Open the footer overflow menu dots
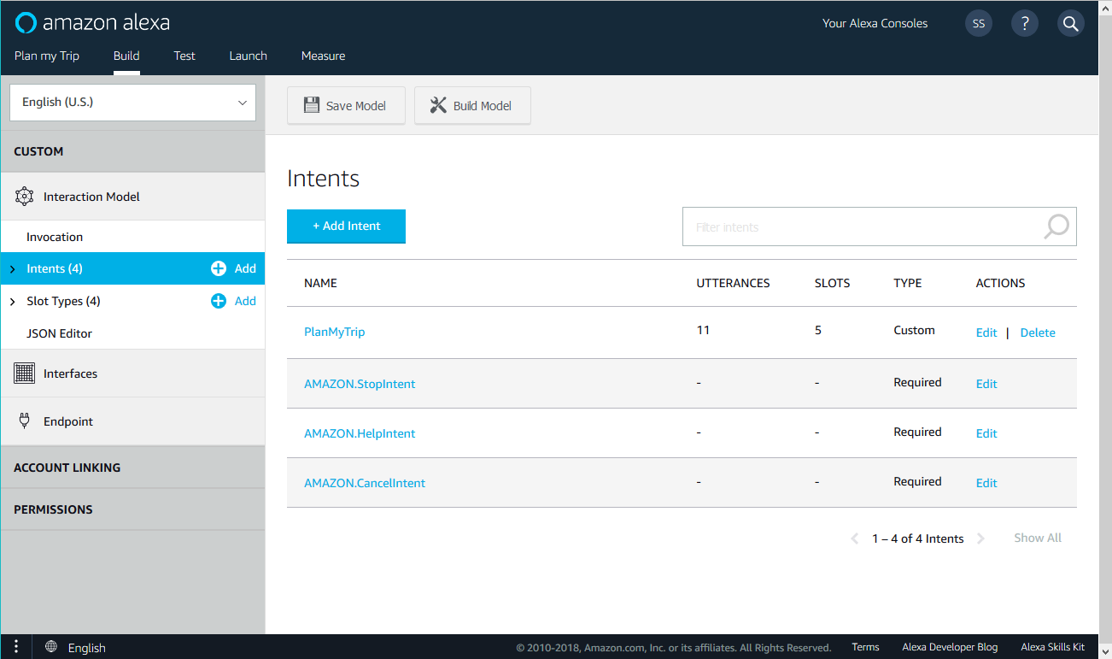The width and height of the screenshot is (1112, 659). point(15,646)
